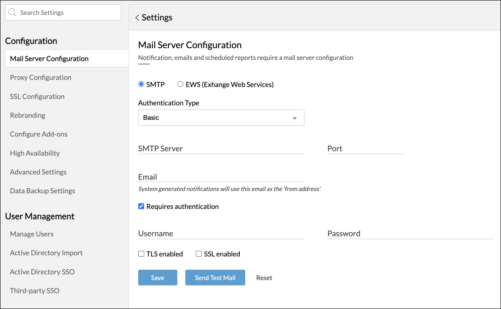Click the search magnifier icon

coord(12,13)
